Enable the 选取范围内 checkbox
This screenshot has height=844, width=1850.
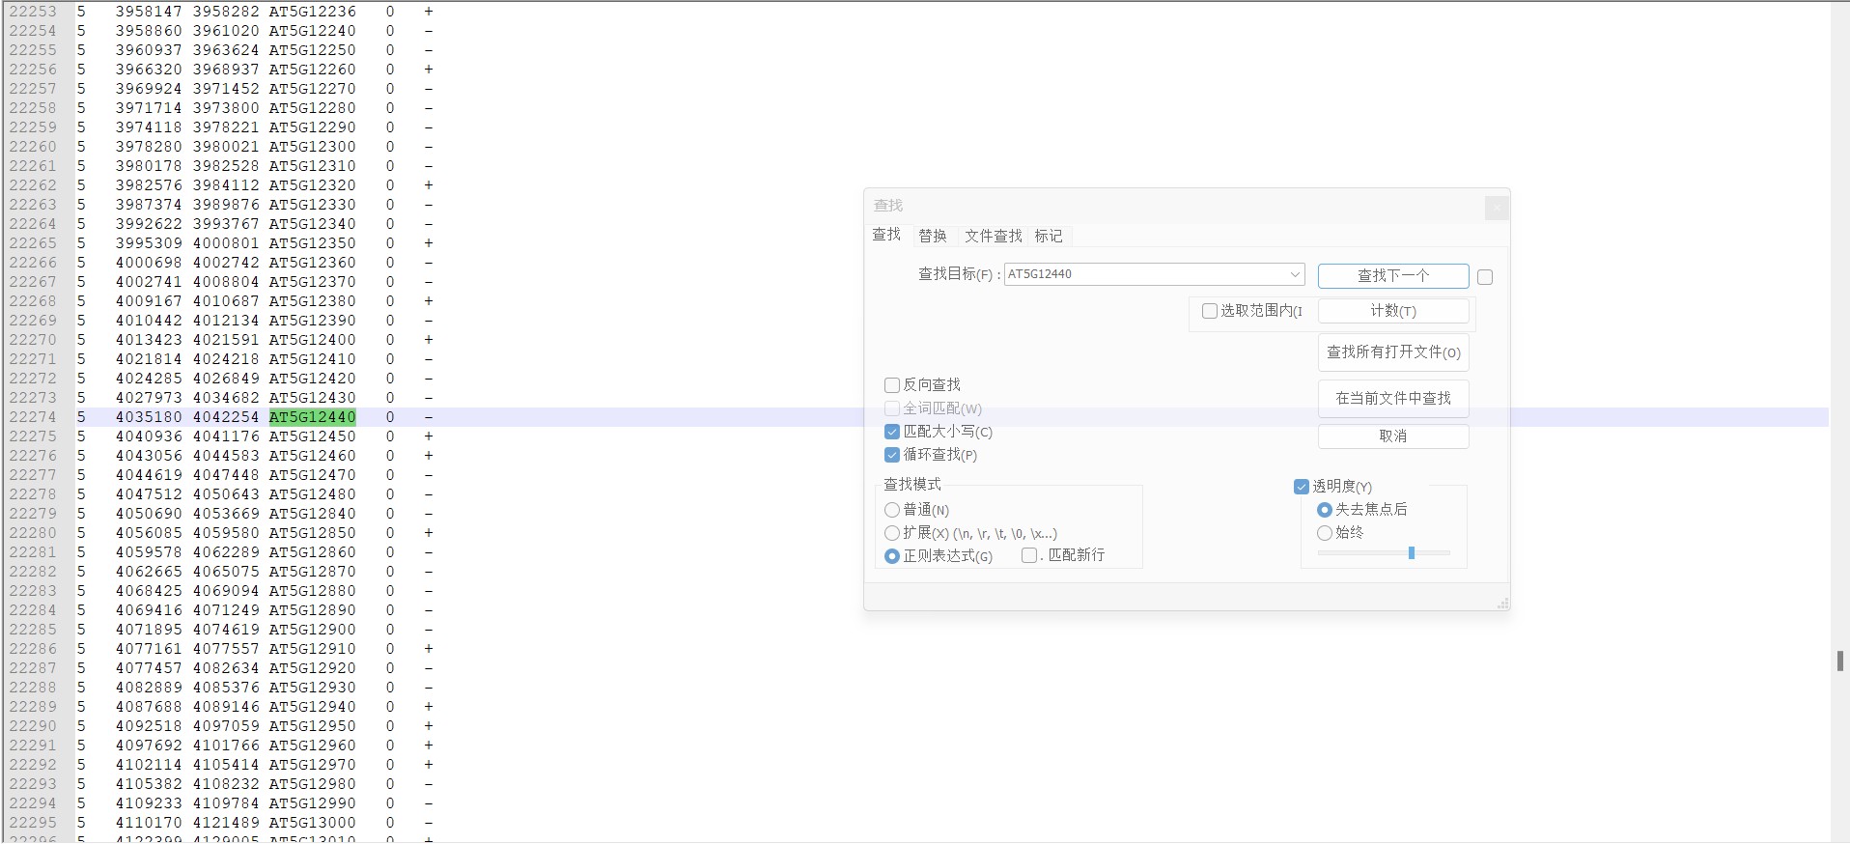(x=1210, y=311)
